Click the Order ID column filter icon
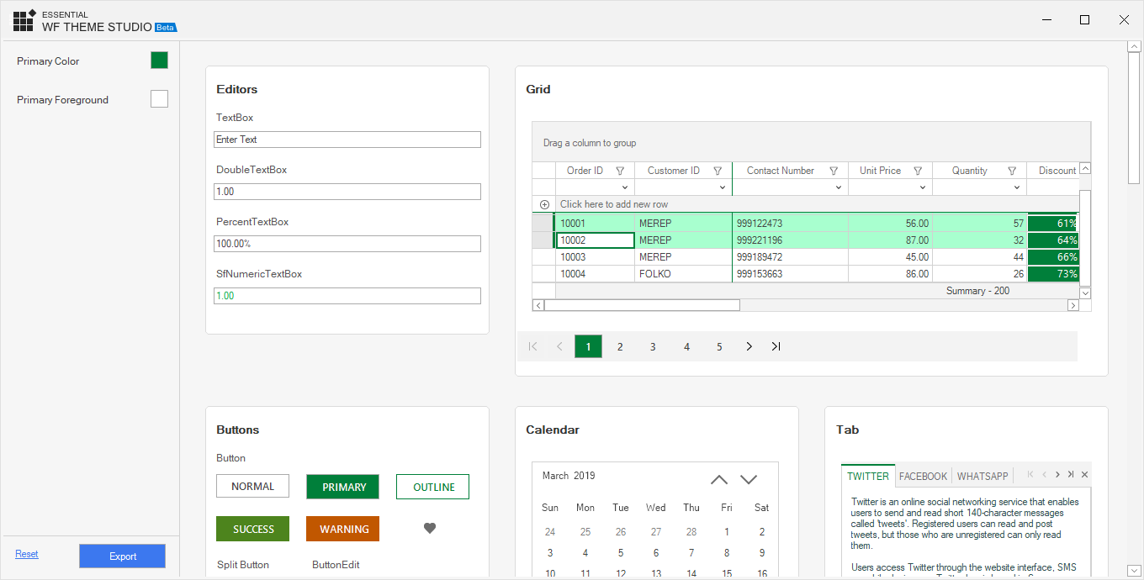 pyautogui.click(x=620, y=171)
